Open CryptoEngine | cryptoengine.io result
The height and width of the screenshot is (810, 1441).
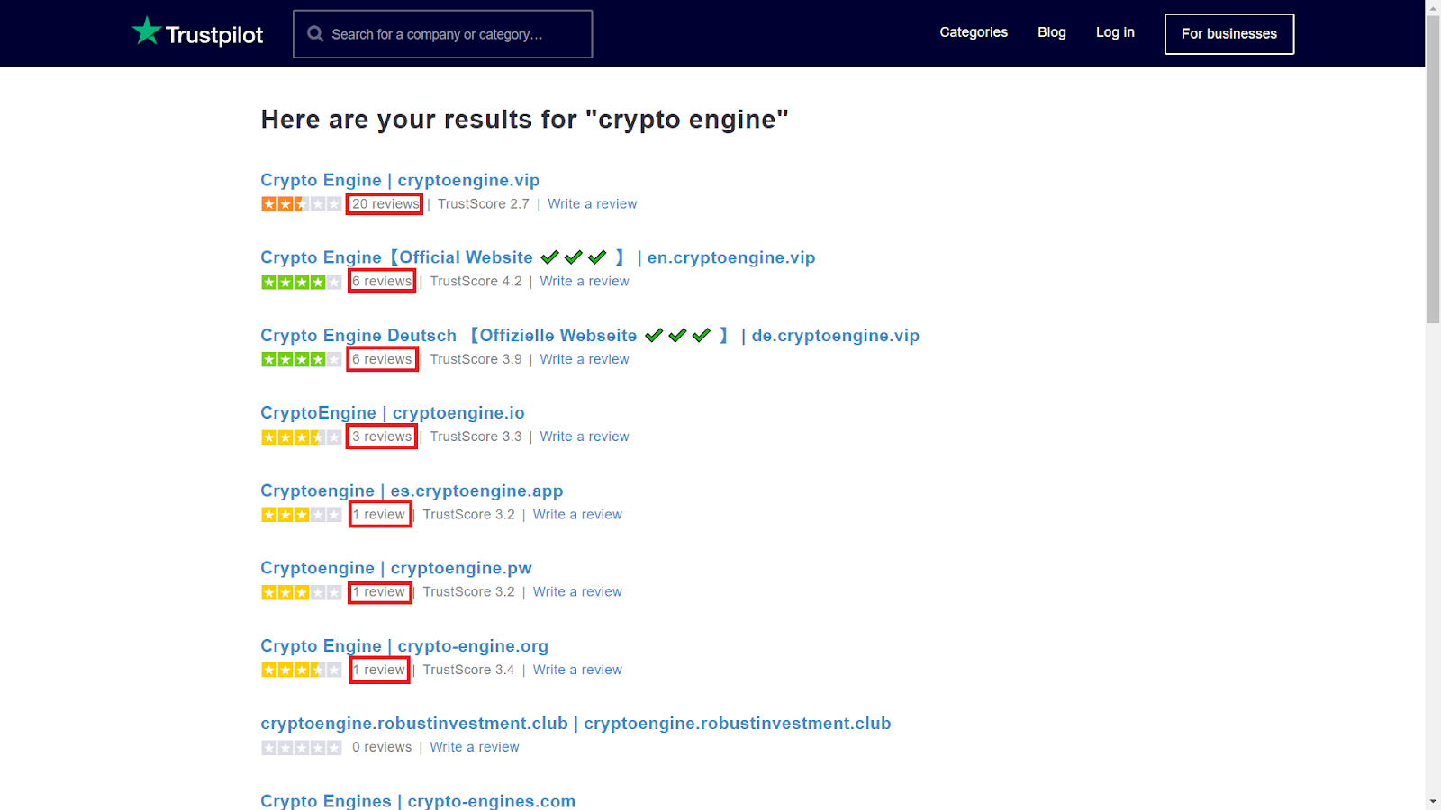coord(393,413)
